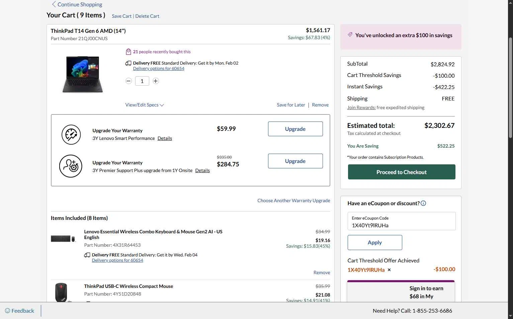Open Details for Lenovo Smart Performance
Image resolution: width=513 pixels, height=319 pixels.
tap(165, 138)
